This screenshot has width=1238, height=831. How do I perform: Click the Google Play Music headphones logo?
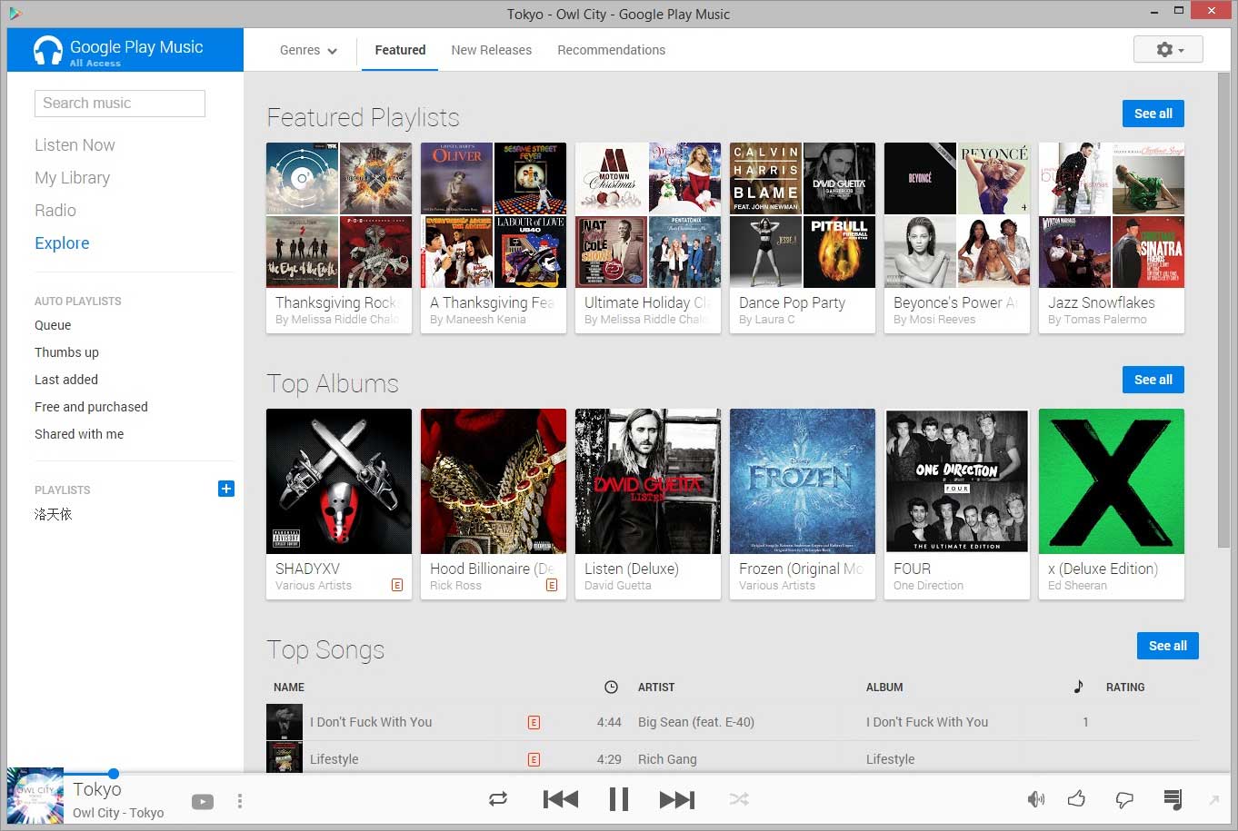click(47, 51)
